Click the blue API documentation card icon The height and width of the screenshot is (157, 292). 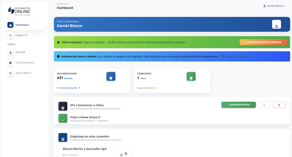111,76
